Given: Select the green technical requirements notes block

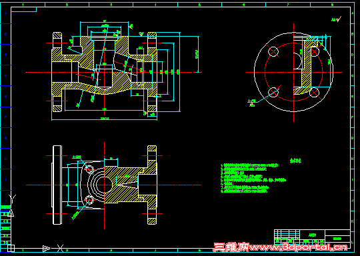Looking at the screenshot, I should [253, 178].
